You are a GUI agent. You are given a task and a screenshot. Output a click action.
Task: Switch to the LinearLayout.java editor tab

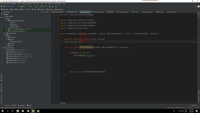pyautogui.click(x=123, y=12)
